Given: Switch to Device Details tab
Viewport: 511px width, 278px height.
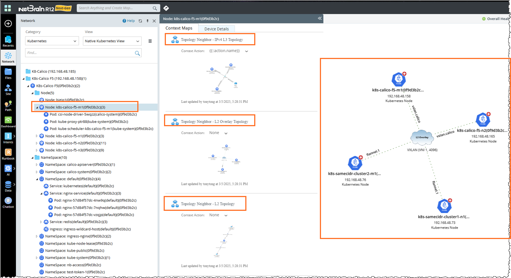Looking at the screenshot, I should [217, 29].
